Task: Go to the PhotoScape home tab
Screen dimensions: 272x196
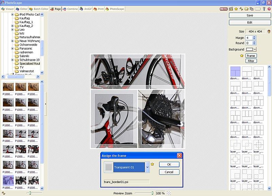Action: (115, 9)
